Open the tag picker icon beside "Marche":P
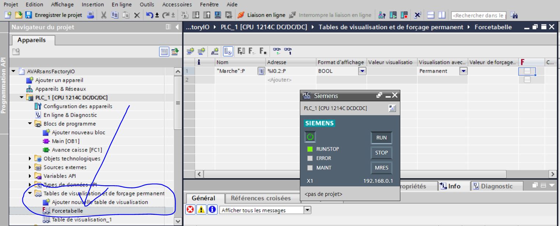 click(261, 71)
